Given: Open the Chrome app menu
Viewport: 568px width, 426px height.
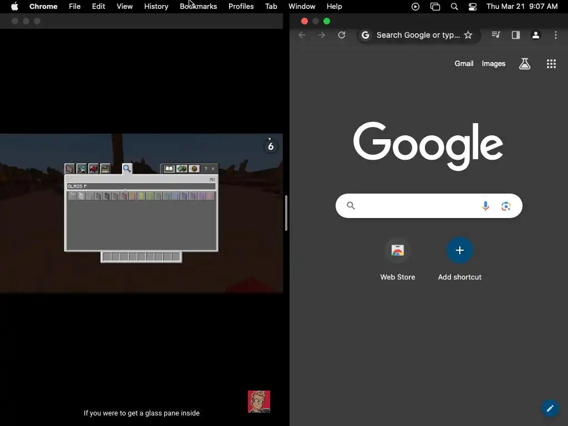Looking at the screenshot, I should (43, 6).
